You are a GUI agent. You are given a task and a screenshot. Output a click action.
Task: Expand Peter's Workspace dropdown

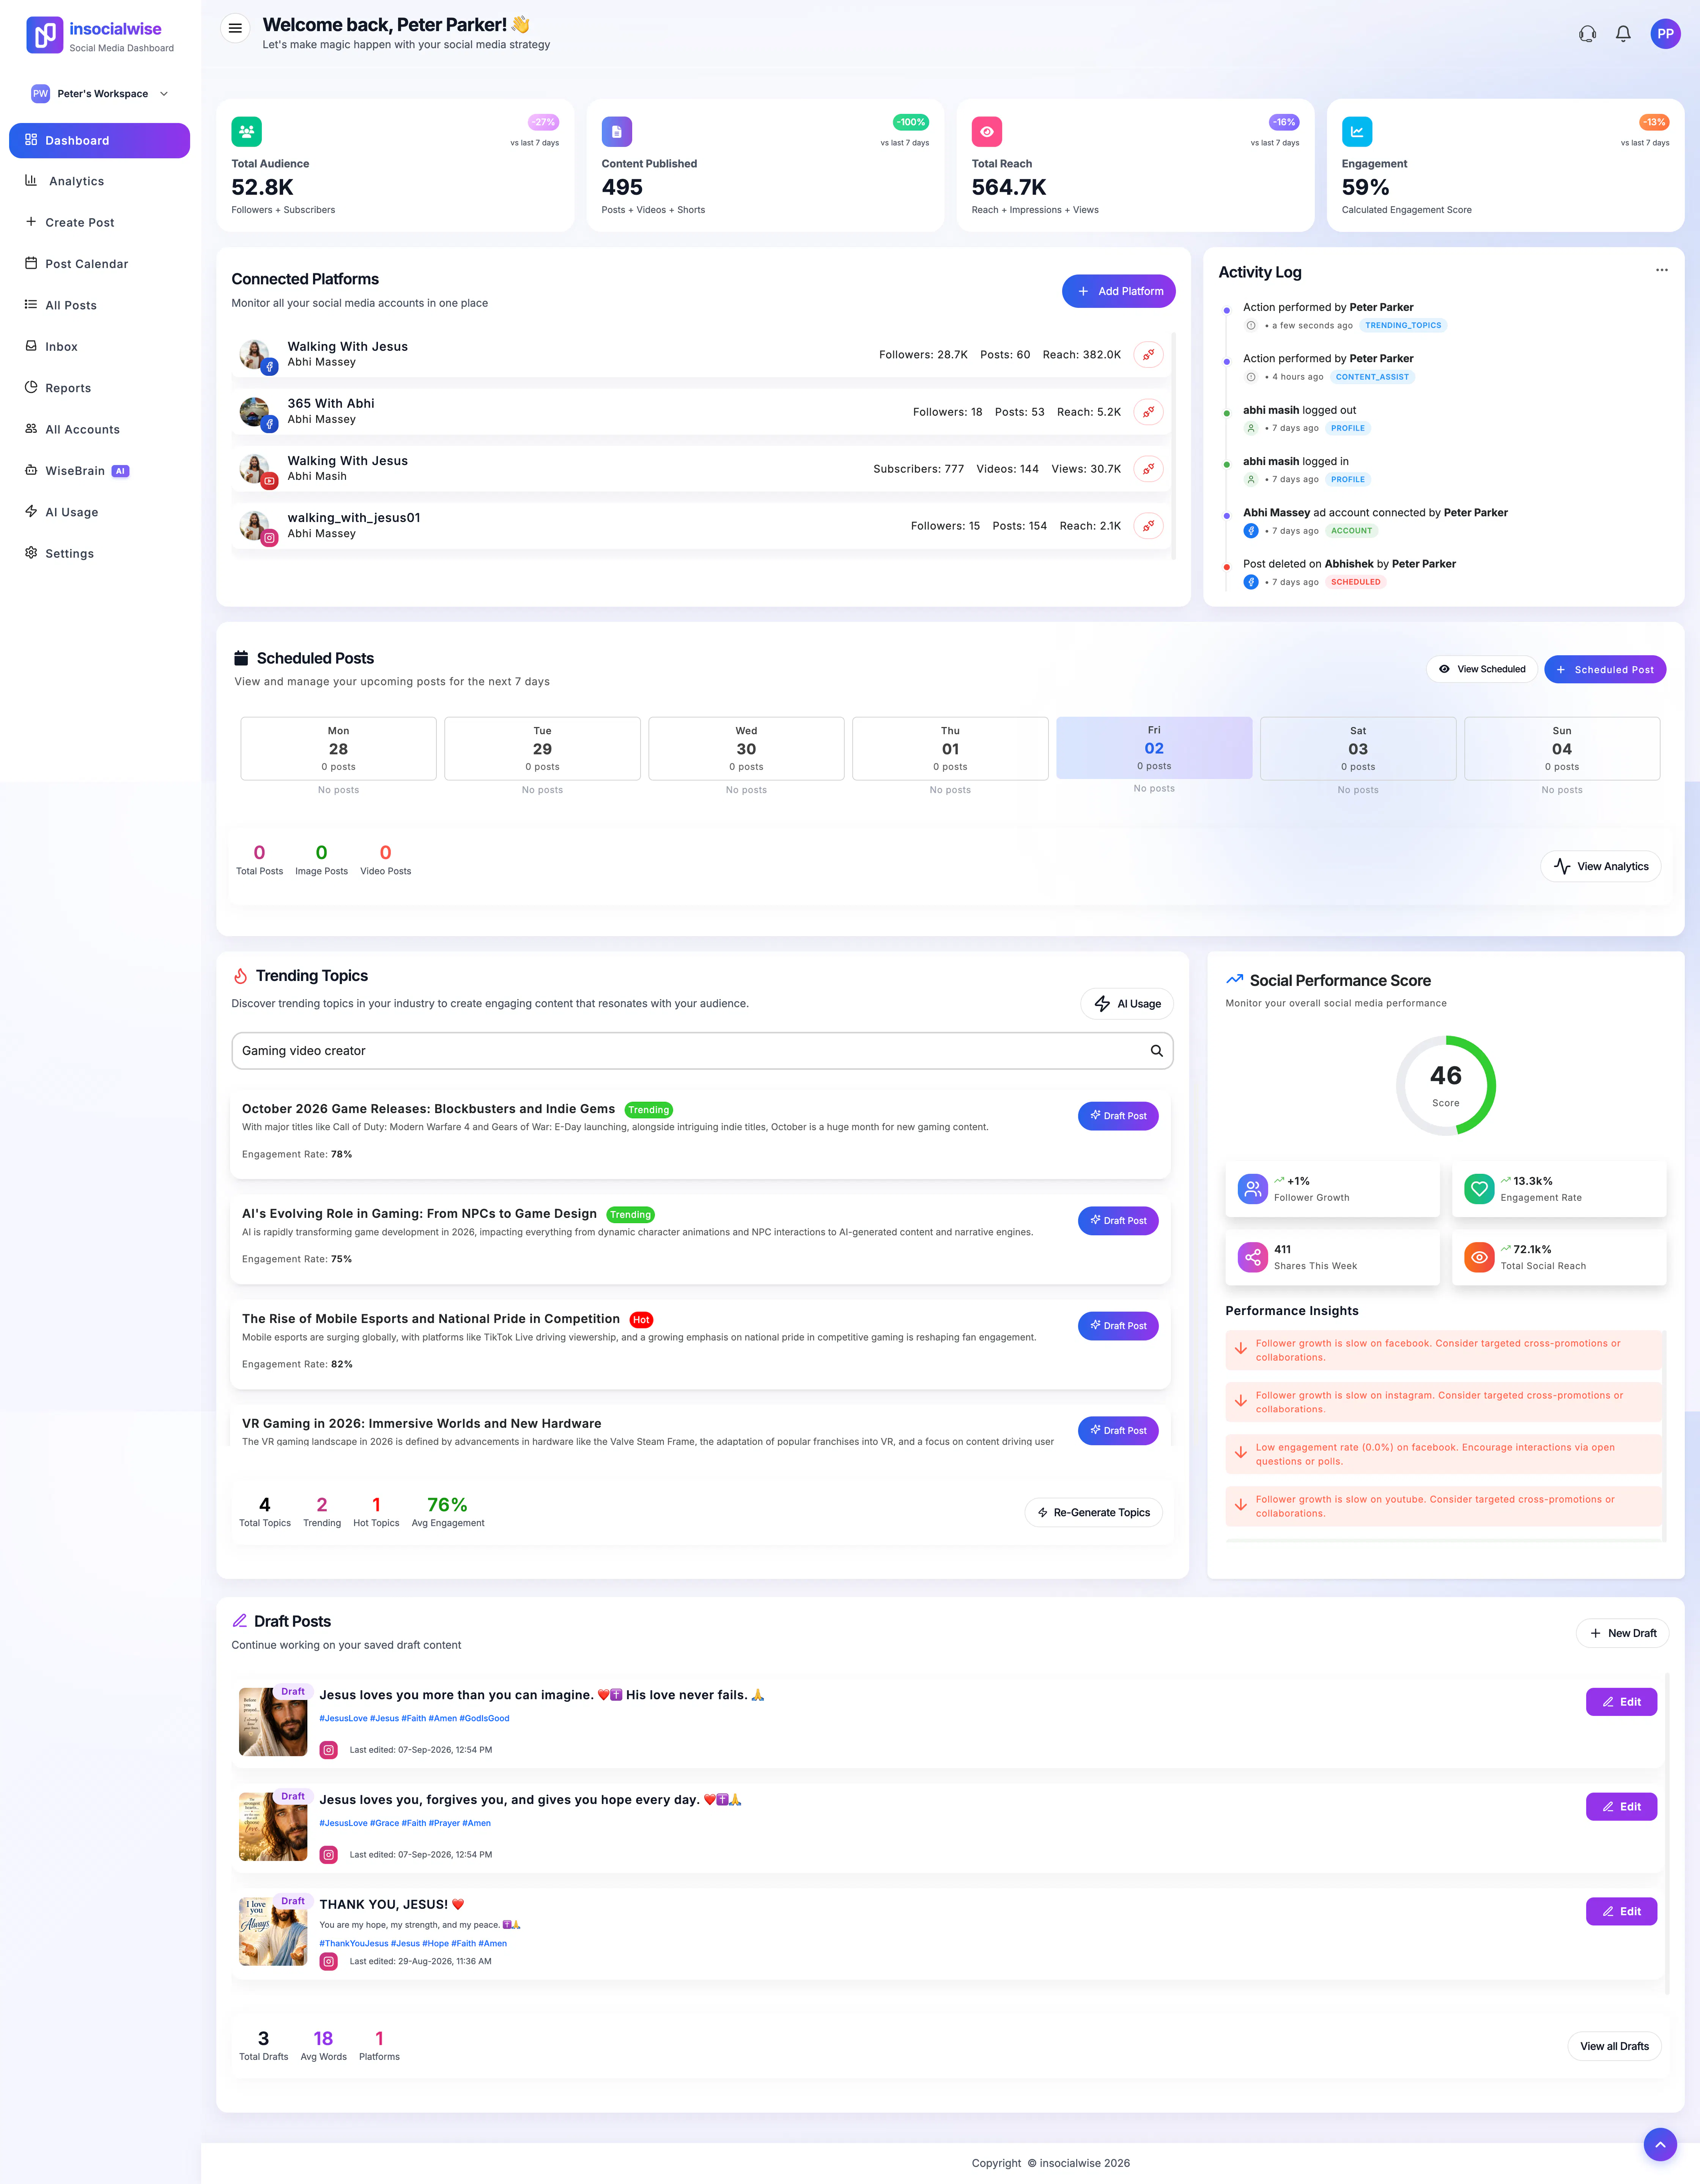coord(100,94)
